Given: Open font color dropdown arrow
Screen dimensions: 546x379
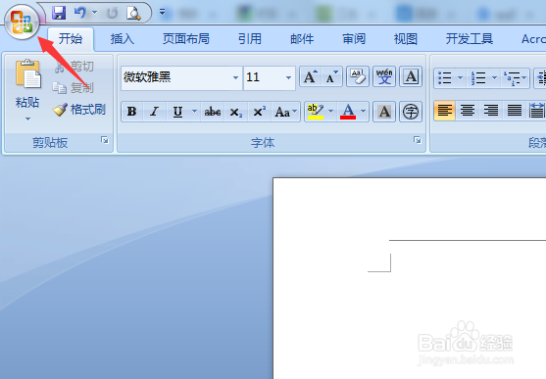Looking at the screenshot, I should click(364, 112).
